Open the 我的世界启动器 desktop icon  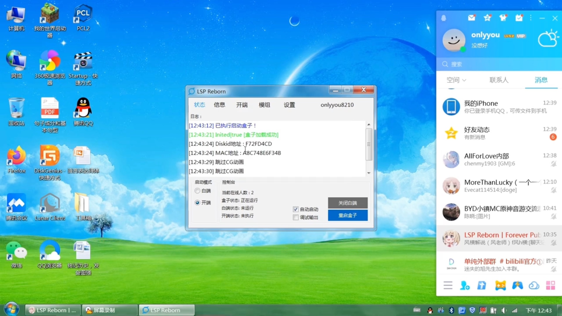pos(50,20)
